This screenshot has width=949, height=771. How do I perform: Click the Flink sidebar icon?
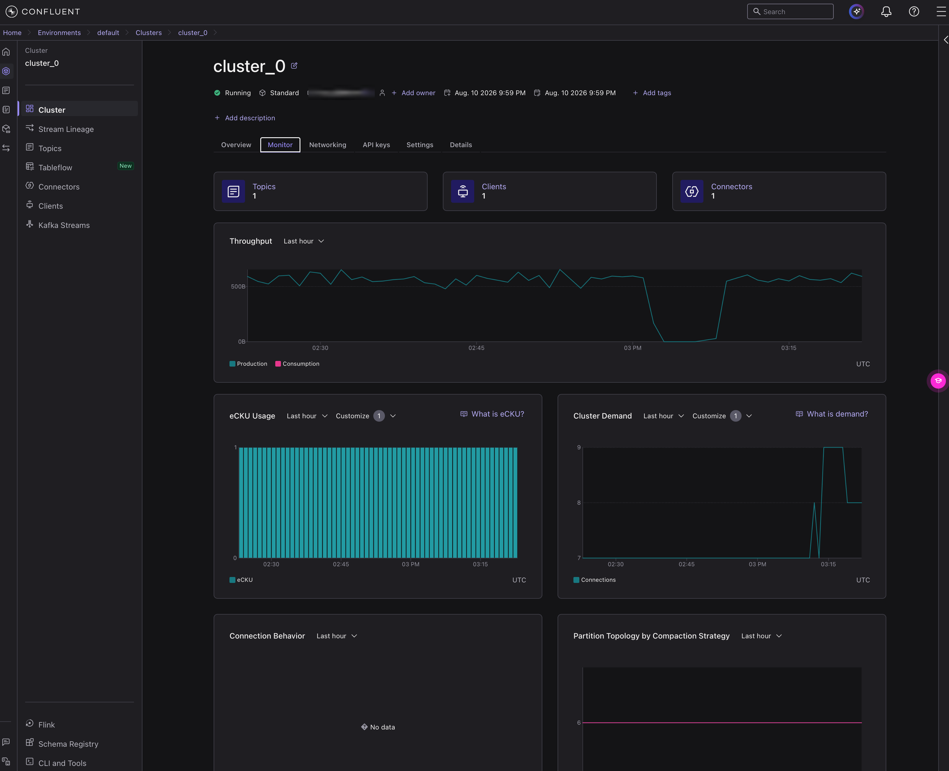(30, 724)
